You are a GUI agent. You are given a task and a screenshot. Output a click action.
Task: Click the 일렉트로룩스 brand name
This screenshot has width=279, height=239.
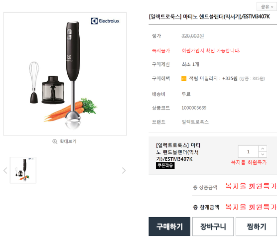tap(195, 122)
